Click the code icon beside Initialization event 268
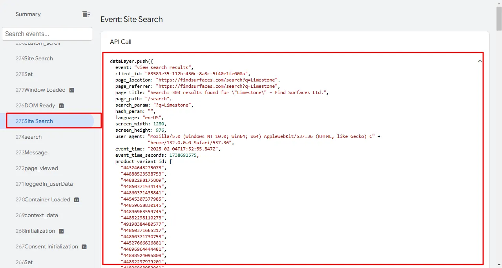 61,231
